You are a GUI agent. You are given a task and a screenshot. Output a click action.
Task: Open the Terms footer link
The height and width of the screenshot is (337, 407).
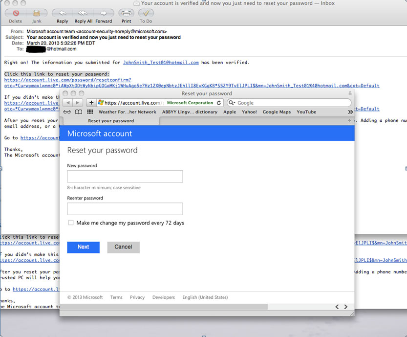coord(116,297)
